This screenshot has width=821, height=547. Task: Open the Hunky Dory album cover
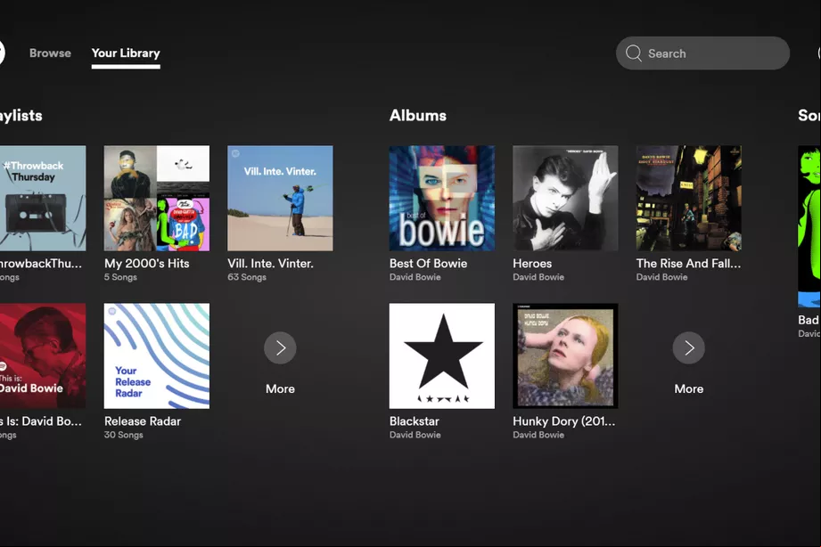[565, 356]
